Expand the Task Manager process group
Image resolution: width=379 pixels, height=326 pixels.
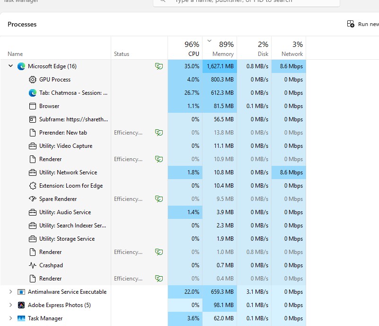point(10,318)
